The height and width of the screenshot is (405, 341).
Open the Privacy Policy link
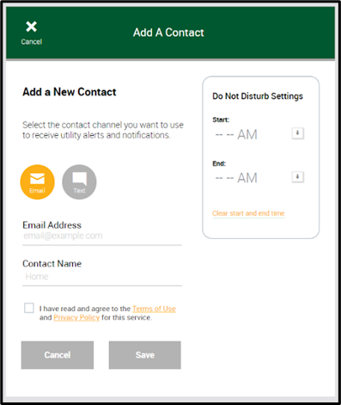pos(76,317)
